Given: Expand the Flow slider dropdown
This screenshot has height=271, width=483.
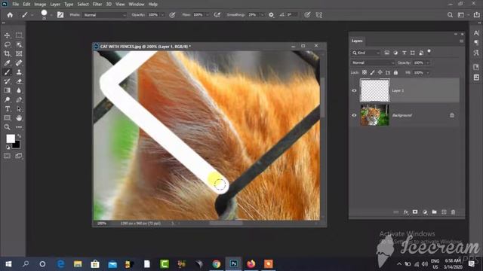Looking at the screenshot, I should coord(207,15).
